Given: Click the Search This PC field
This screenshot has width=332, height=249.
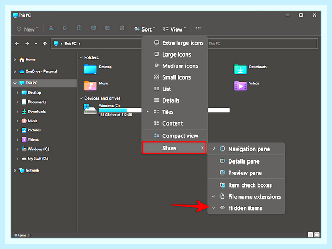Looking at the screenshot, I should 262,44.
